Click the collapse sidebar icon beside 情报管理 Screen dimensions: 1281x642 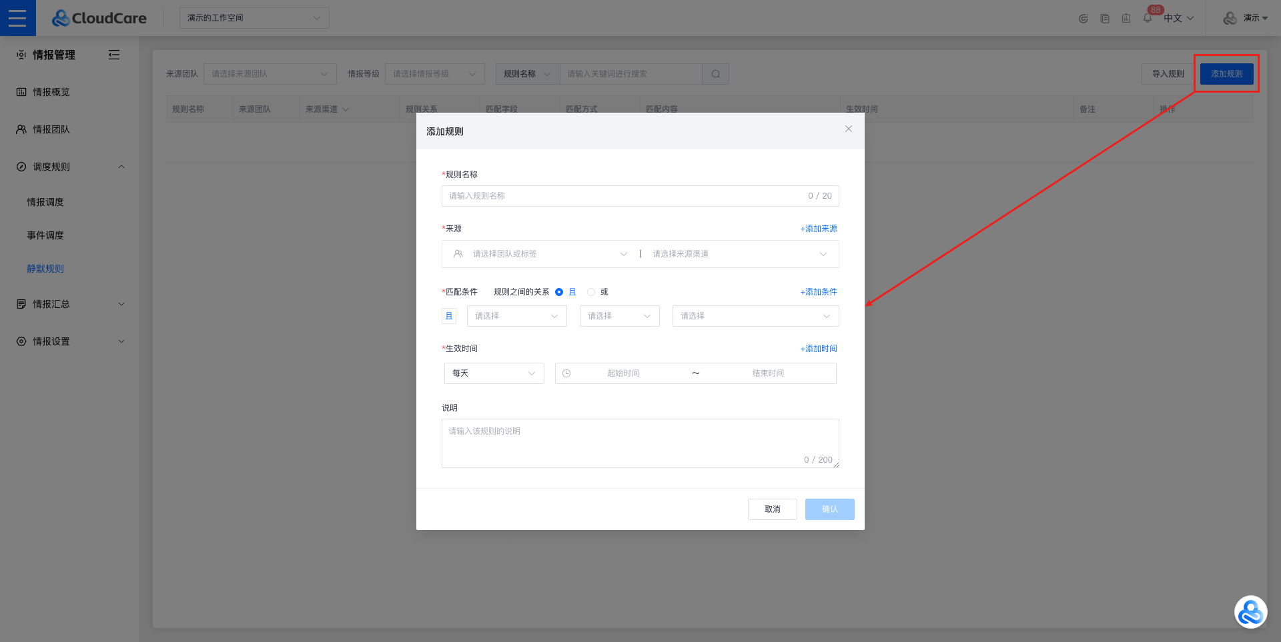click(114, 55)
